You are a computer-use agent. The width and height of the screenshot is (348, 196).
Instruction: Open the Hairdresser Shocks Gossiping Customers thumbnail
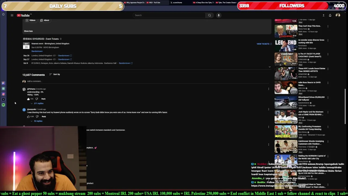286,146
